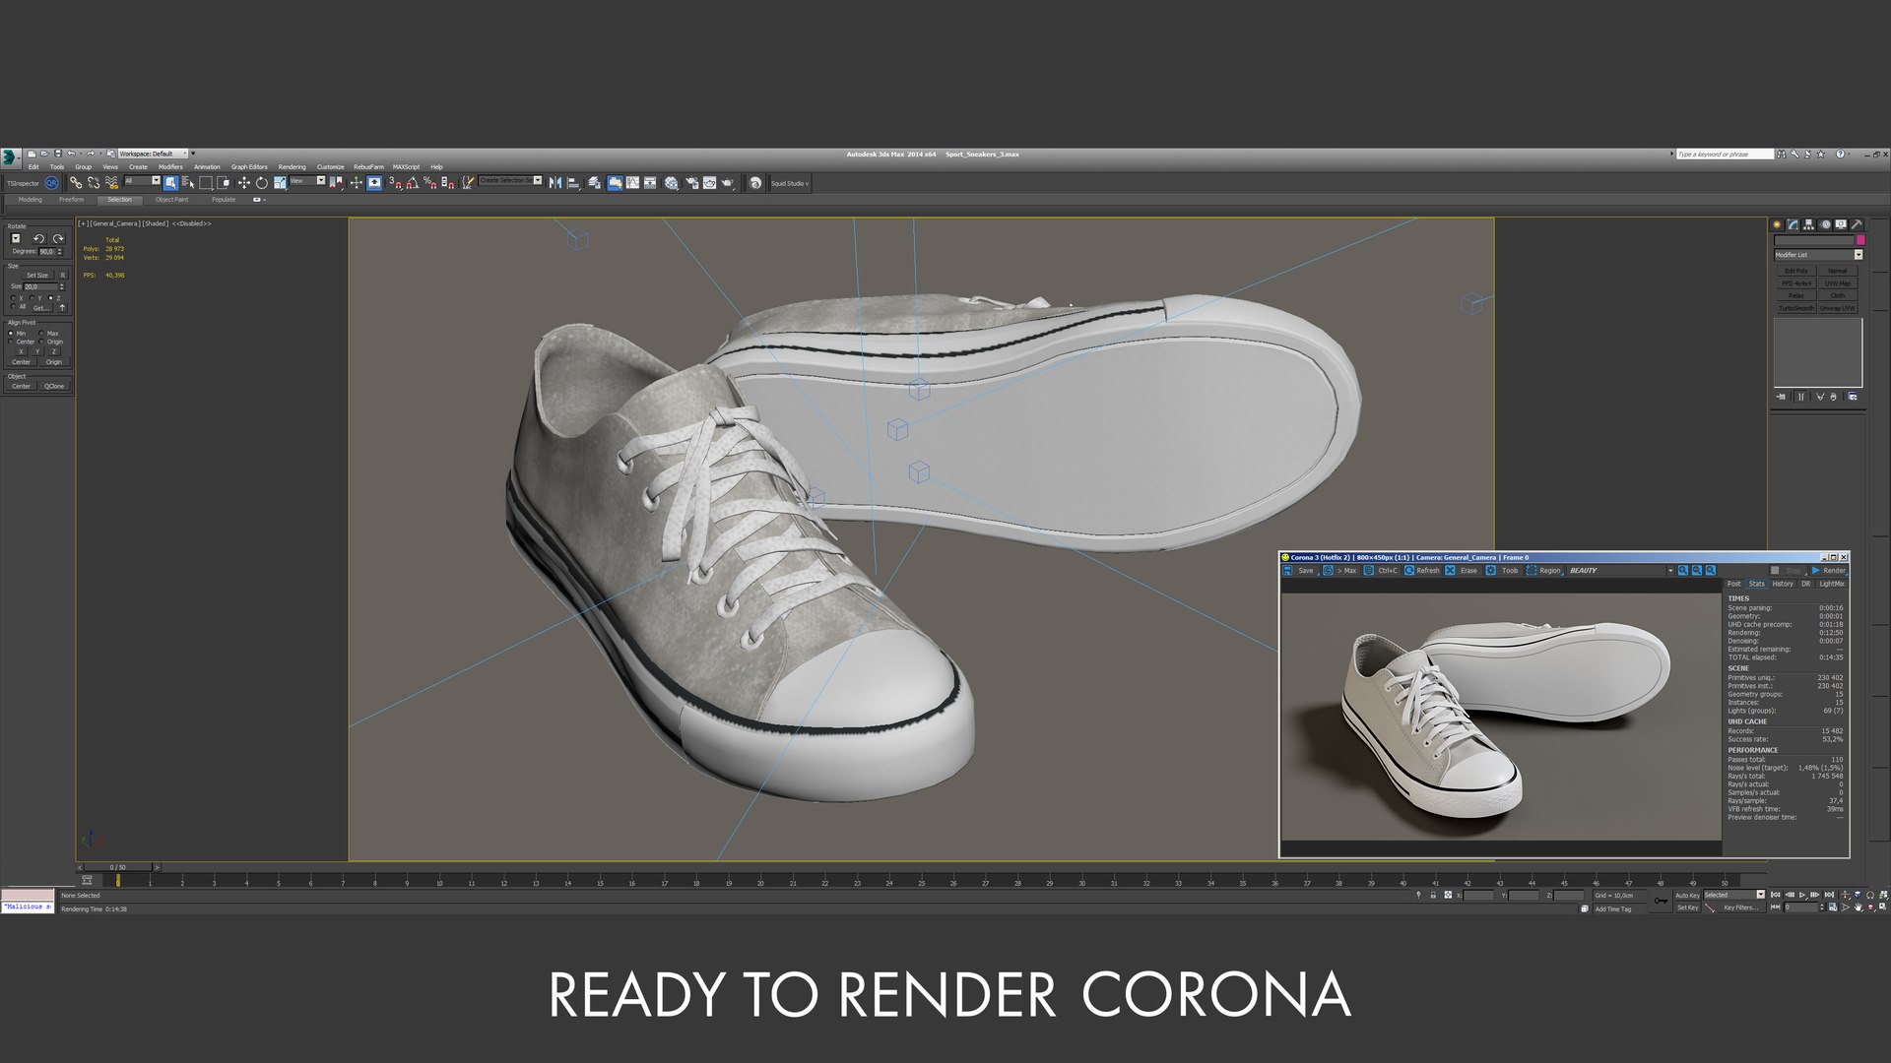Click the Degrees rotation value field
Screen dimensions: 1891x1063
(x=49, y=251)
